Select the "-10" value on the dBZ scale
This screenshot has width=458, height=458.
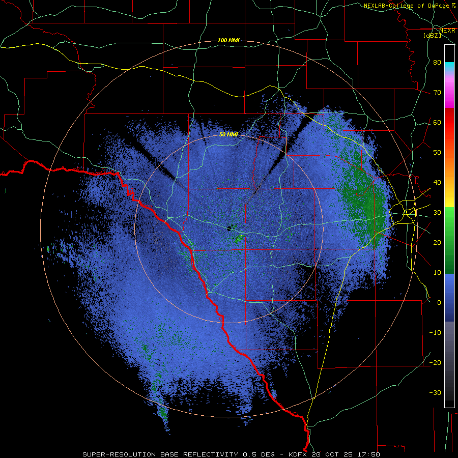click(x=435, y=333)
